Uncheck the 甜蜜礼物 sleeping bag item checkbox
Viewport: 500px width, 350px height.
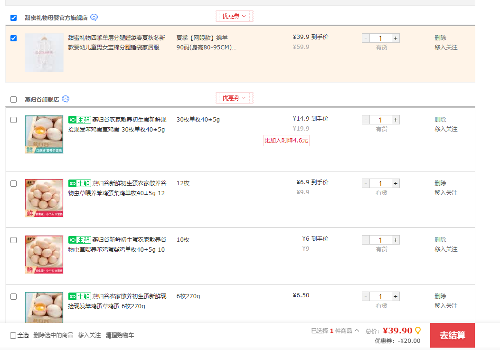(x=13, y=38)
